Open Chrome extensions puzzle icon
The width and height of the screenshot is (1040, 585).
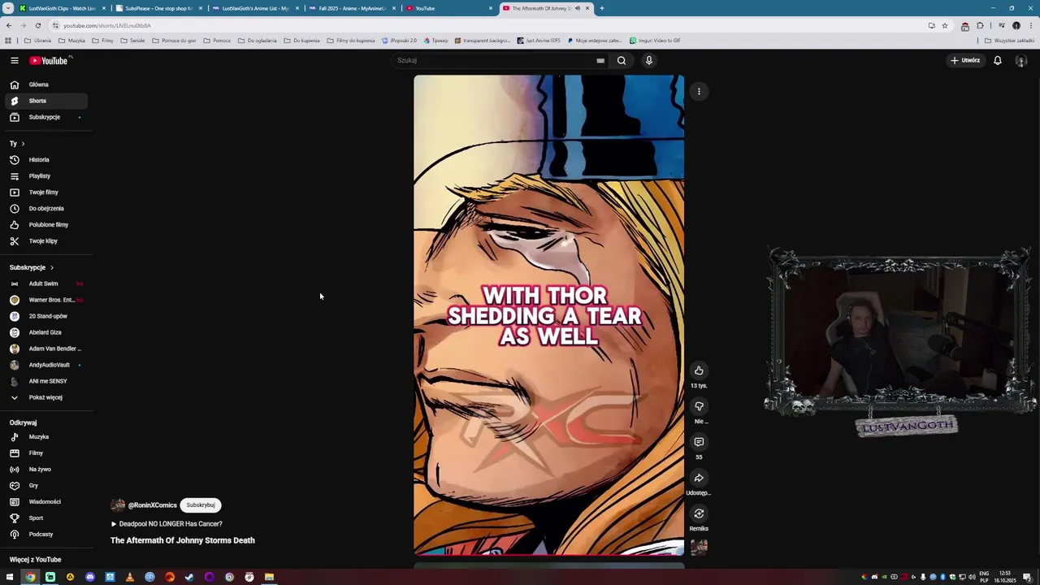tap(979, 25)
